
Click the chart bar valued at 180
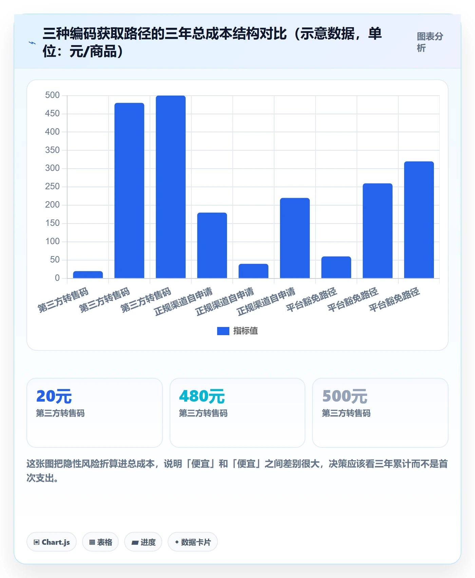pos(212,245)
